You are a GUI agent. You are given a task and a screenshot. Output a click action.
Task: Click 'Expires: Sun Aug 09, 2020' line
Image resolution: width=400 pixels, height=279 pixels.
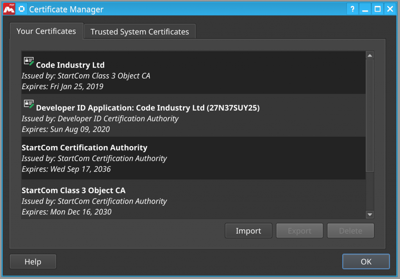point(66,129)
